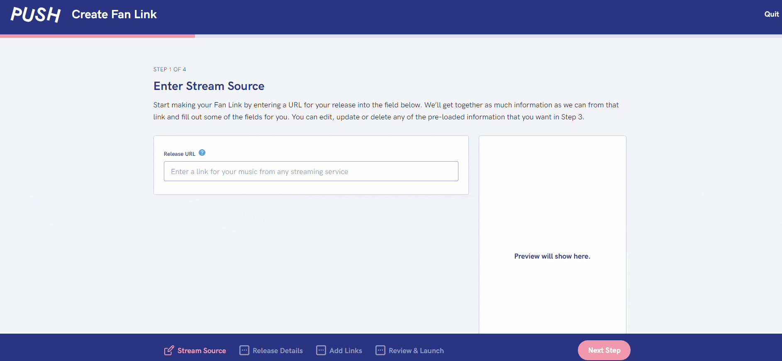Switch to the Add Links step label
This screenshot has height=361, width=782.
pyautogui.click(x=346, y=351)
